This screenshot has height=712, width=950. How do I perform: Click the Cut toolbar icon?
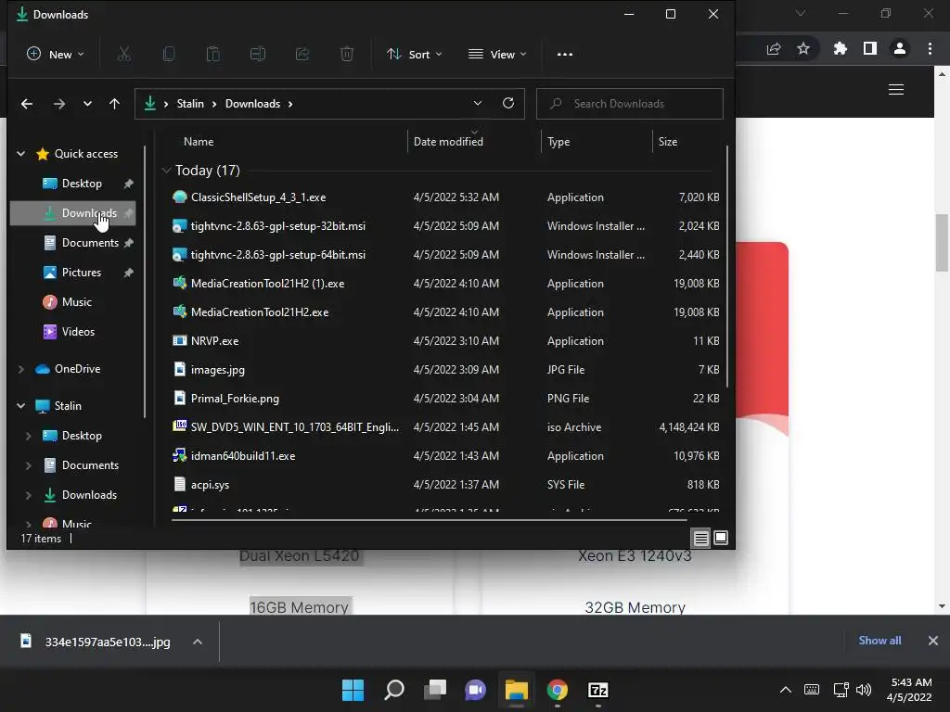coord(123,54)
